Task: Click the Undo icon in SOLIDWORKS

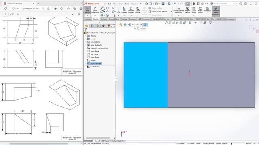Action: (175, 4)
